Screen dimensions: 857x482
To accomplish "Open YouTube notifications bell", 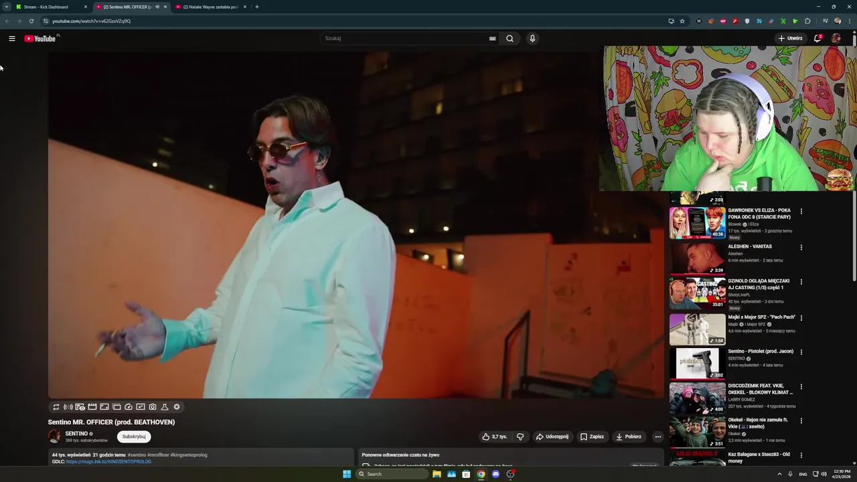I will [x=817, y=38].
